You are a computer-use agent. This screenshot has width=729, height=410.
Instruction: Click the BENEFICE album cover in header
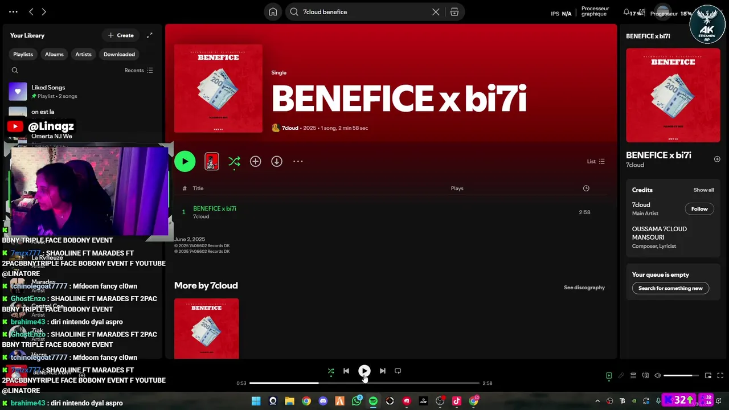click(218, 89)
